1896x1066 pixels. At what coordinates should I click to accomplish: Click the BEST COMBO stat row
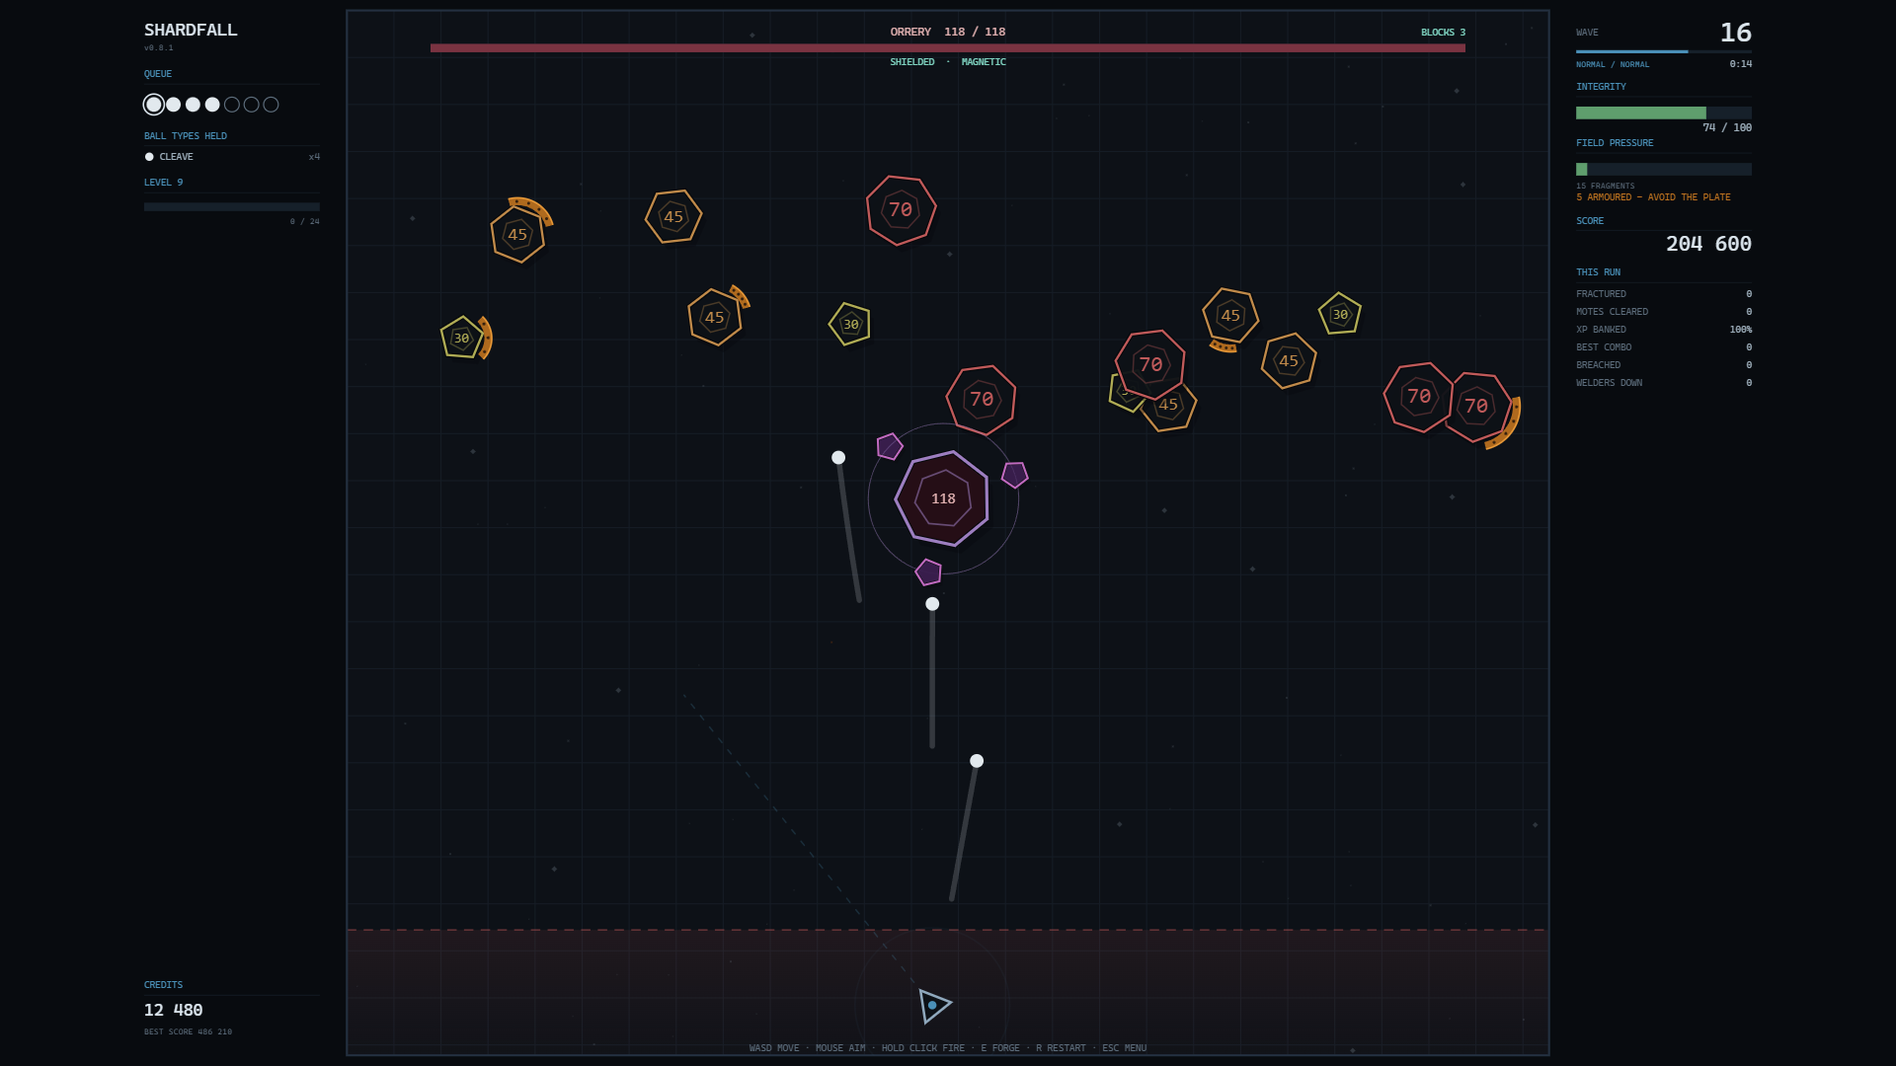1664,347
